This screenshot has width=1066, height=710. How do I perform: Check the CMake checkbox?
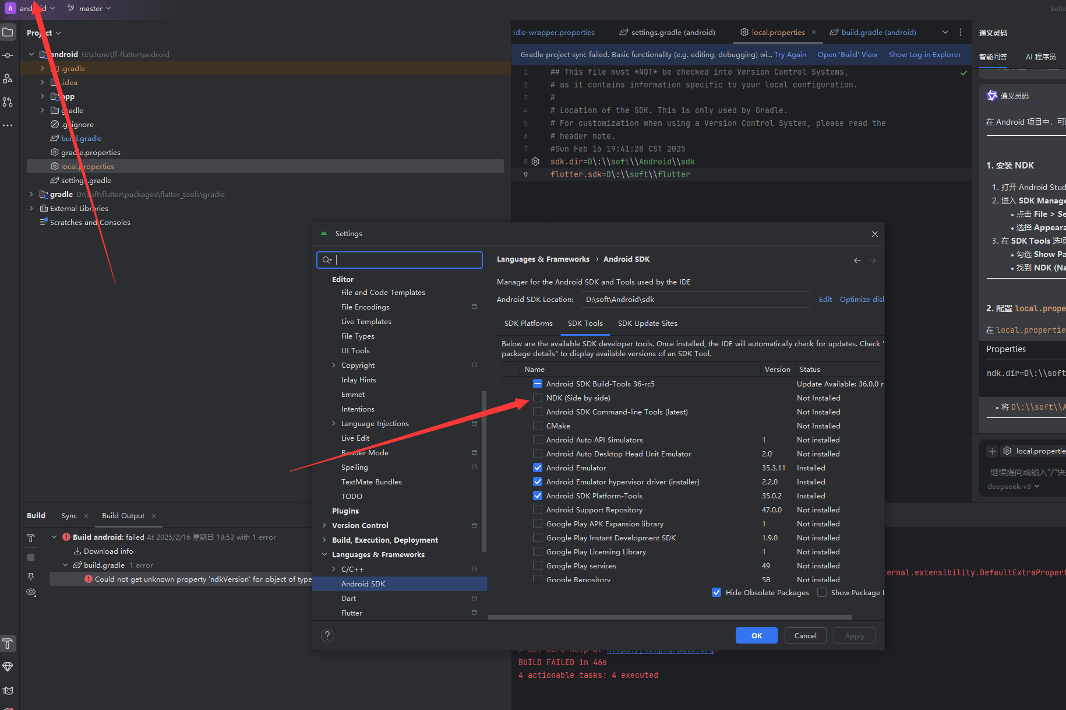click(538, 426)
